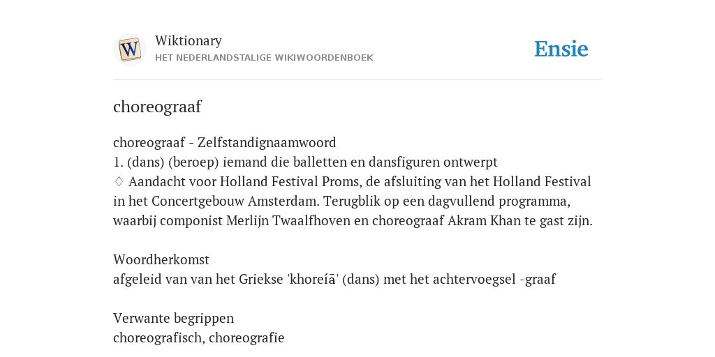Click the Wiktionary source title
The image size is (715, 357).
click(189, 40)
